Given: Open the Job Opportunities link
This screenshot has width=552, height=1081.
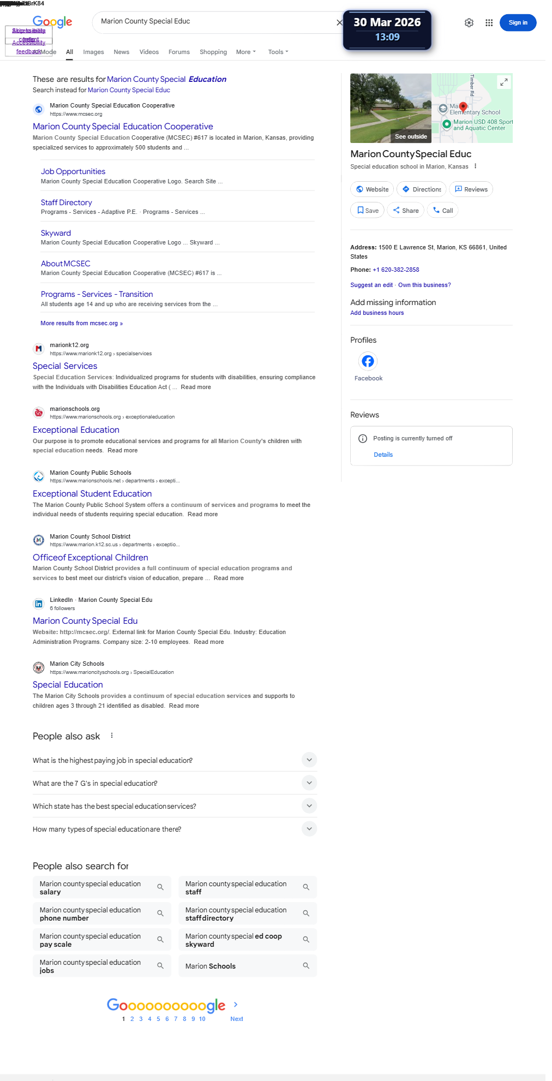Looking at the screenshot, I should [x=73, y=171].
